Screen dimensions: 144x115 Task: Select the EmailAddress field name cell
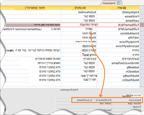118,33
